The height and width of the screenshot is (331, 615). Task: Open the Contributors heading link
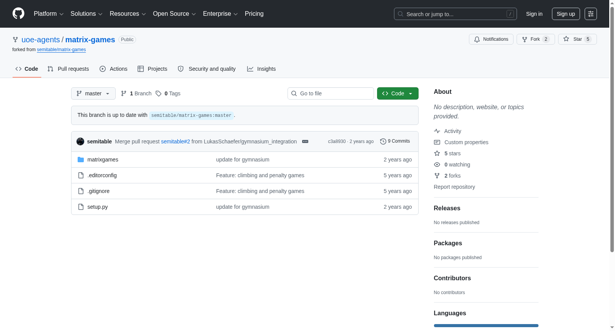[x=452, y=278]
